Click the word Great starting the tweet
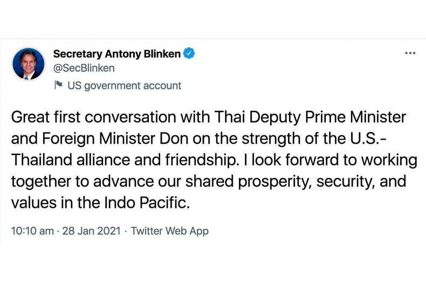This screenshot has height=284, width=426. (29, 117)
